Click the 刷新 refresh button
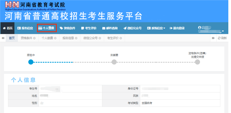Image resolution: width=231 pixels, height=113 pixels. pyautogui.click(x=222, y=38)
